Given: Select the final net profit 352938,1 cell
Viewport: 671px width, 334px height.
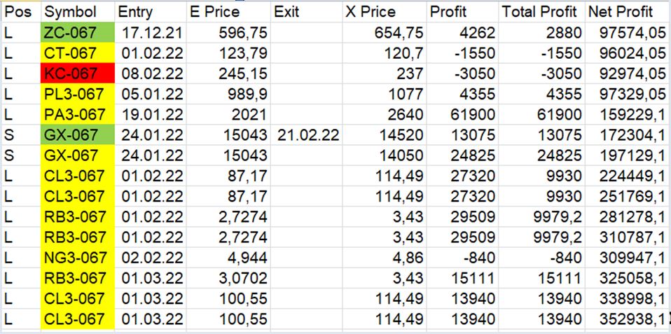Looking at the screenshot, I should point(625,319).
